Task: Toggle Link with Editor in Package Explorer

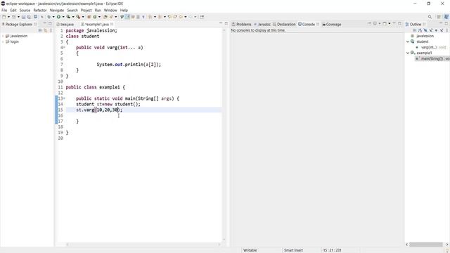Action: point(45,30)
